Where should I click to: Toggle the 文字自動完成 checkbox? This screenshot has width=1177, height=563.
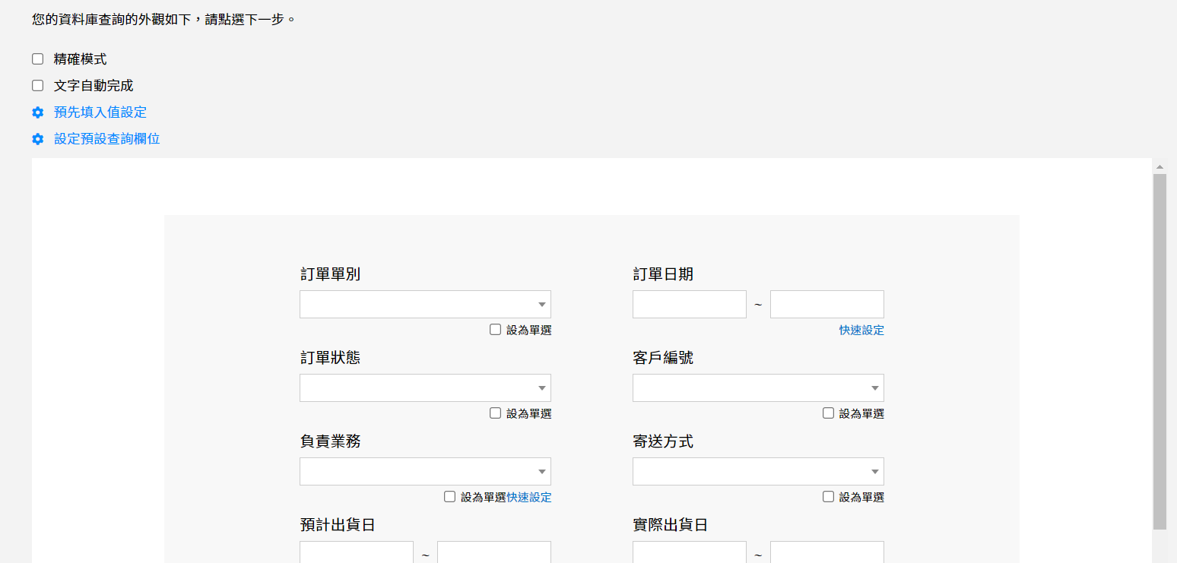click(x=37, y=86)
